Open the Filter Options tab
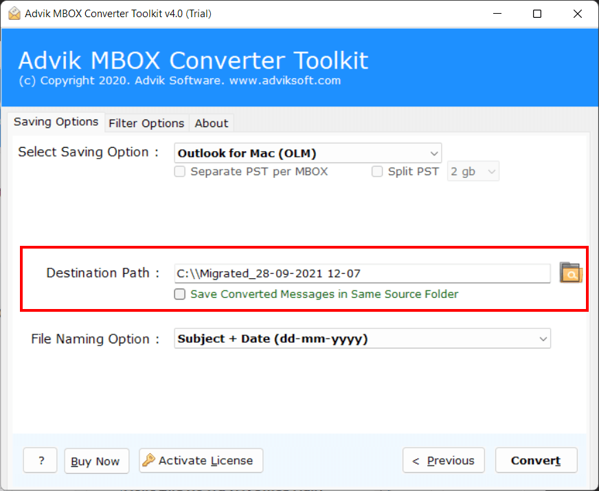Image resolution: width=599 pixels, height=491 pixels. pyautogui.click(x=146, y=124)
